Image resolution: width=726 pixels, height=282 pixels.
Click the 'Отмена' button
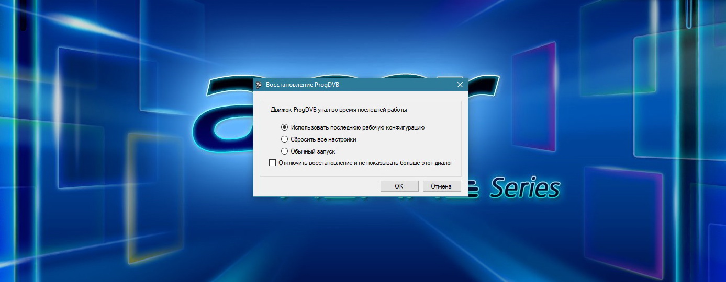click(441, 186)
